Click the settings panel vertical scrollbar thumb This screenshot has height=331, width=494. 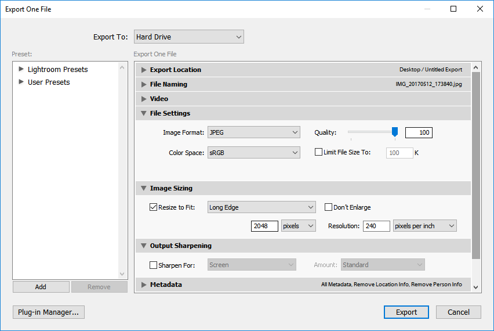(476, 165)
